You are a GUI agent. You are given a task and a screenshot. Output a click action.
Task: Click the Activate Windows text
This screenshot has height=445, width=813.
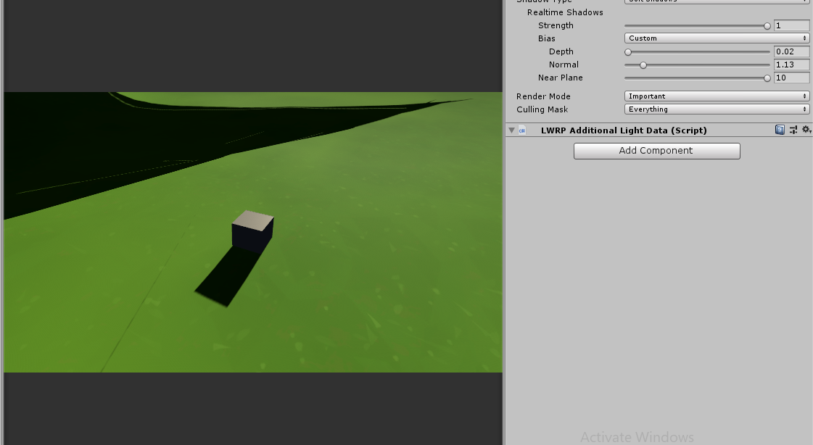click(637, 437)
